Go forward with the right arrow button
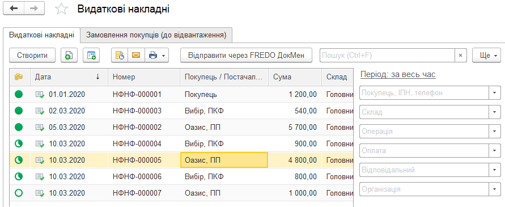 (34, 9)
